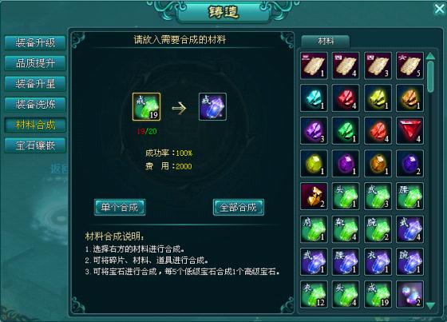Screen dimensions: 447x322
Task: Select the gold ore nugget item
Action: 314,197
